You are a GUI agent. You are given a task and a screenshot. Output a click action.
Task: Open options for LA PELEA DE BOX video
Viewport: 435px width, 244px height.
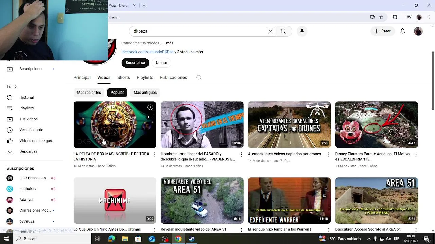coord(154,155)
